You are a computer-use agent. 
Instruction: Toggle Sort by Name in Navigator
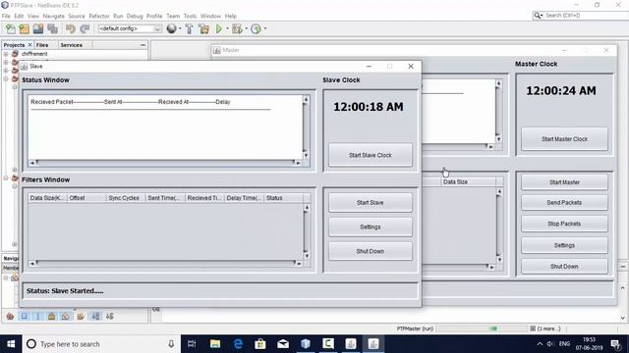pos(95,316)
